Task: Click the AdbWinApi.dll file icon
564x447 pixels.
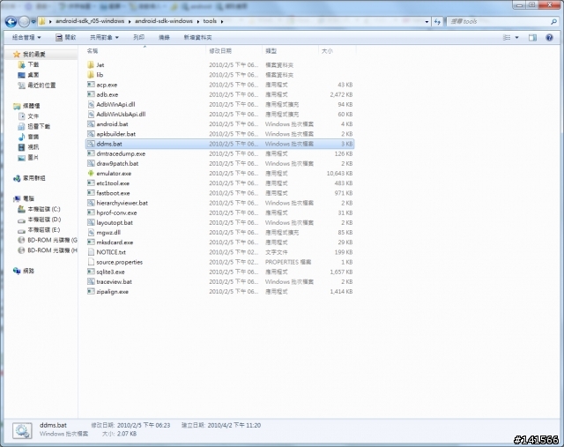Action: (91, 104)
